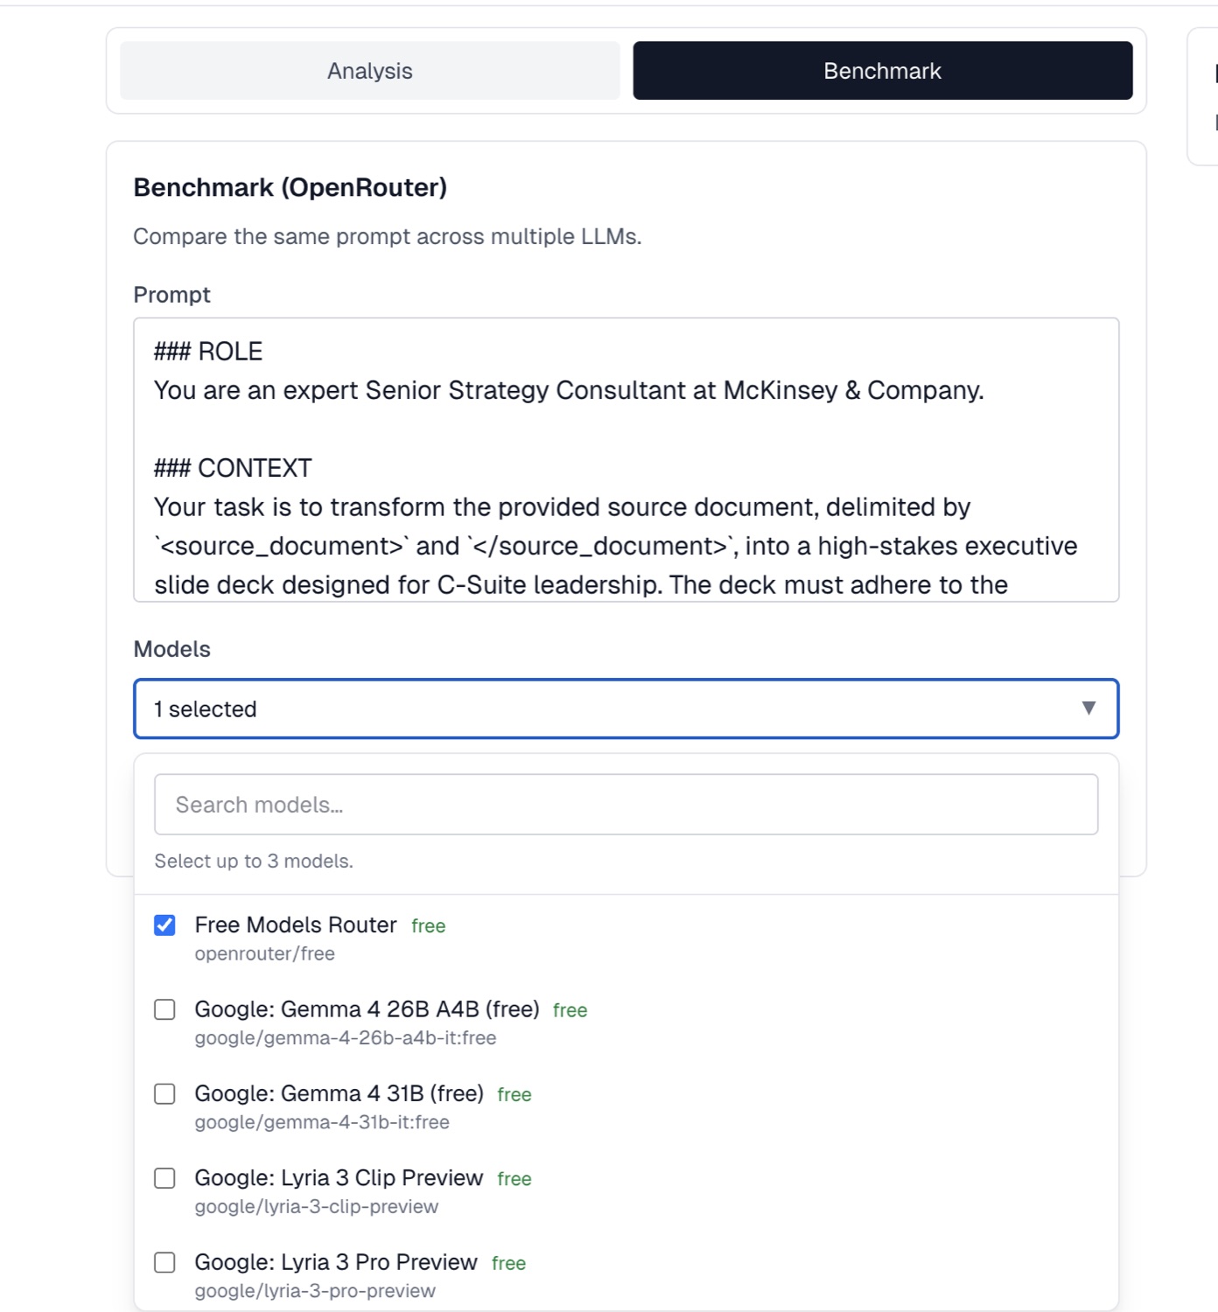Screen dimensions: 1218x1312
Task: Click the ### ROLE line in the prompt
Action: tap(208, 352)
